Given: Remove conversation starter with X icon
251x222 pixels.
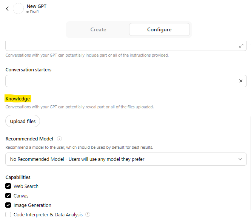Looking at the screenshot, I should pyautogui.click(x=241, y=81).
